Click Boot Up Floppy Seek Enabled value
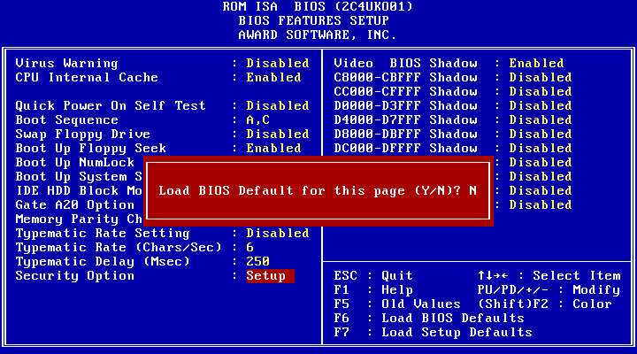The width and height of the screenshot is (637, 354). 273,149
